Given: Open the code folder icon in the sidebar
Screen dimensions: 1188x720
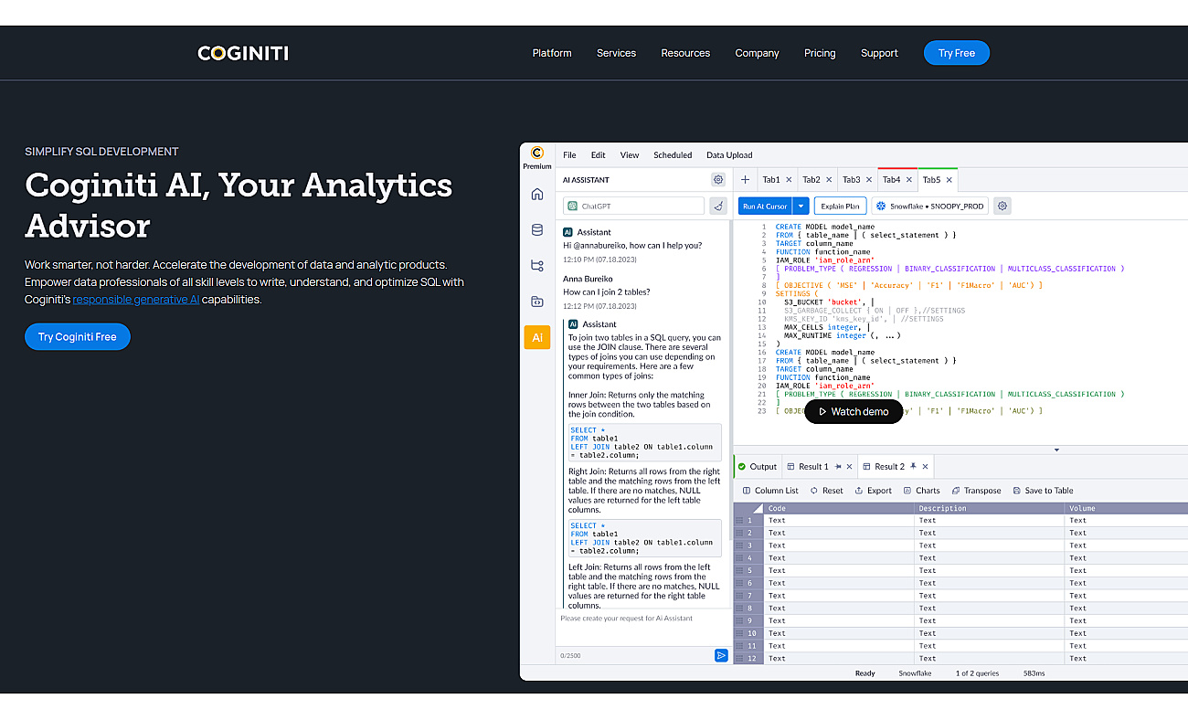Looking at the screenshot, I should pos(537,302).
